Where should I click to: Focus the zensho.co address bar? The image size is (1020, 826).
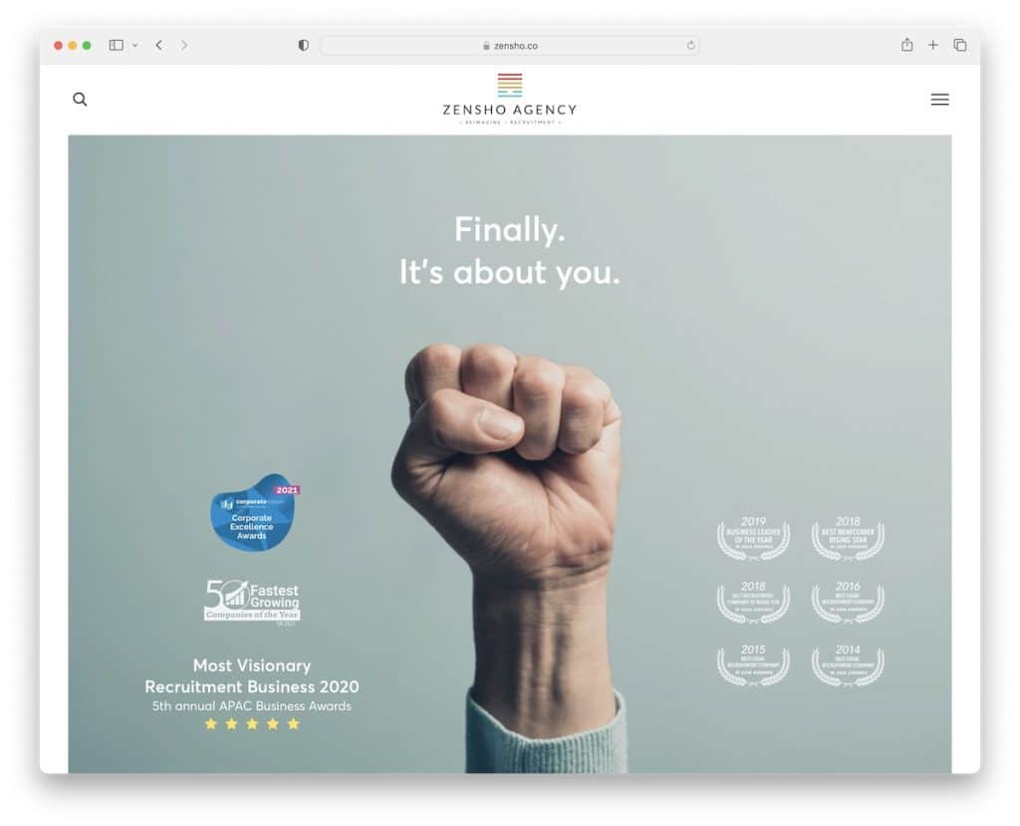(x=510, y=46)
